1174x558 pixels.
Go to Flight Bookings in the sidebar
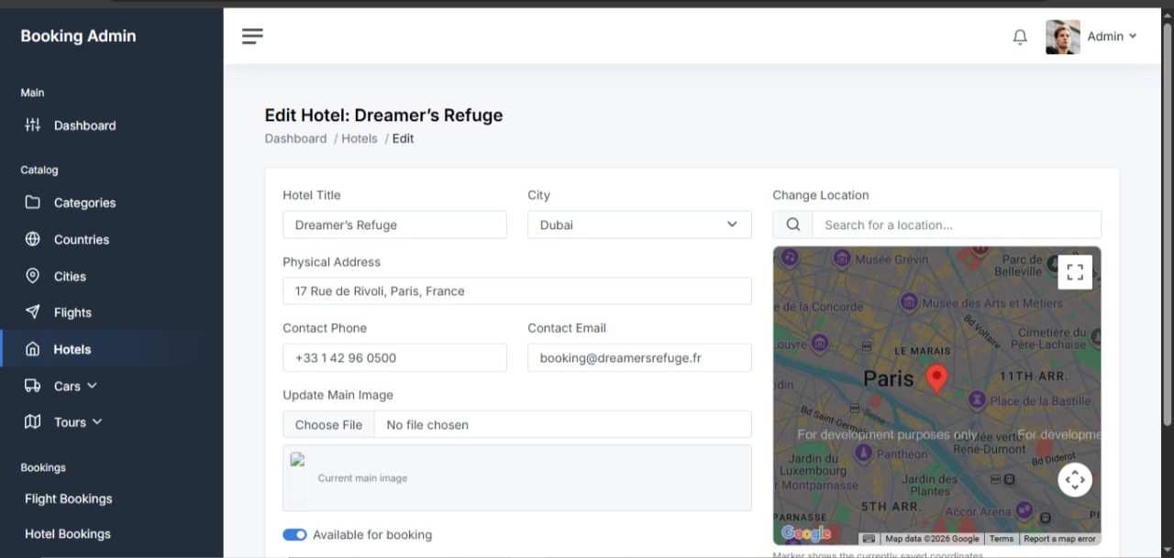(68, 498)
